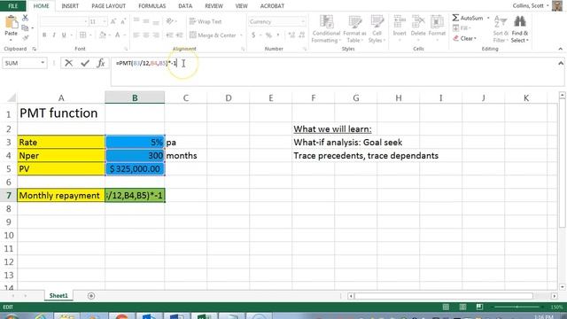Click the Accounting dollar format icon
The height and width of the screenshot is (319, 567).
click(x=253, y=35)
